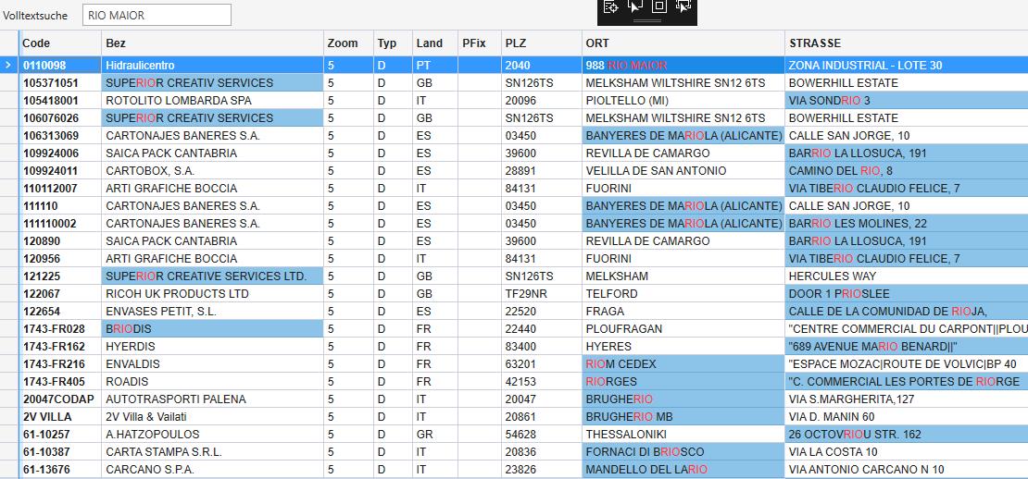This screenshot has width=1028, height=479.
Task: Select the Hidraulicentro cell
Action: (x=212, y=66)
